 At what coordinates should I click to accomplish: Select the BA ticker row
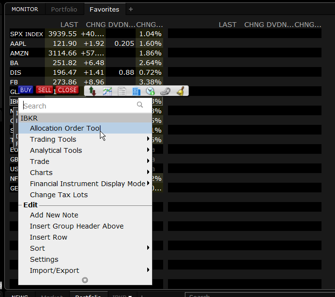point(86,63)
